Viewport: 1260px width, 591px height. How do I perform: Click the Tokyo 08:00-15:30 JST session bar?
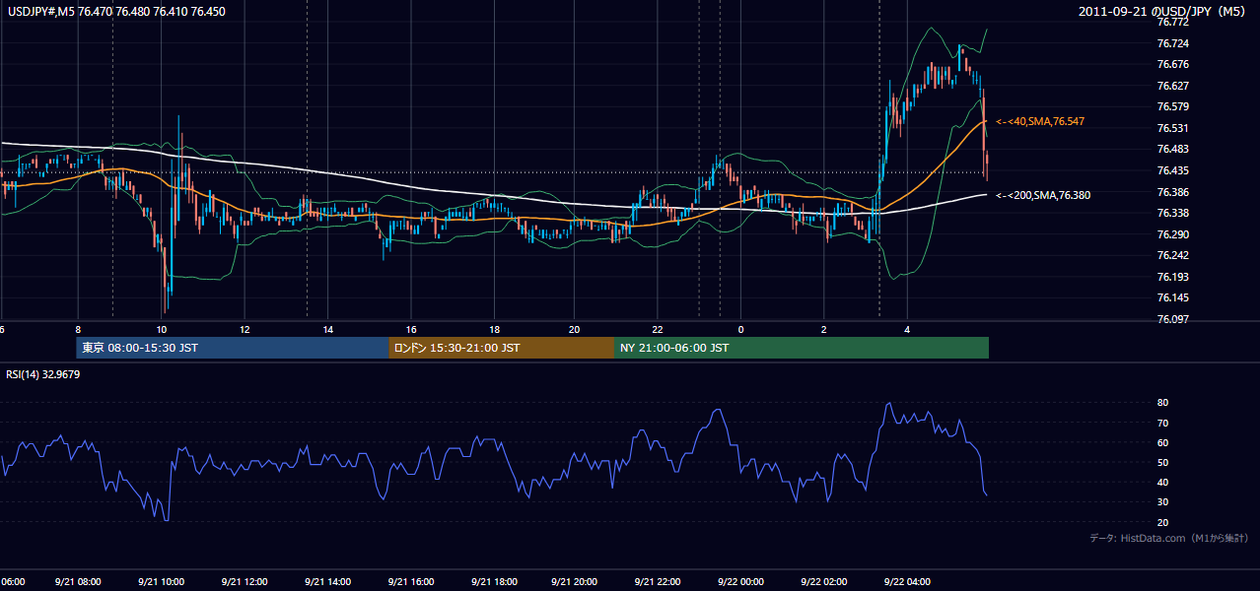[x=233, y=348]
